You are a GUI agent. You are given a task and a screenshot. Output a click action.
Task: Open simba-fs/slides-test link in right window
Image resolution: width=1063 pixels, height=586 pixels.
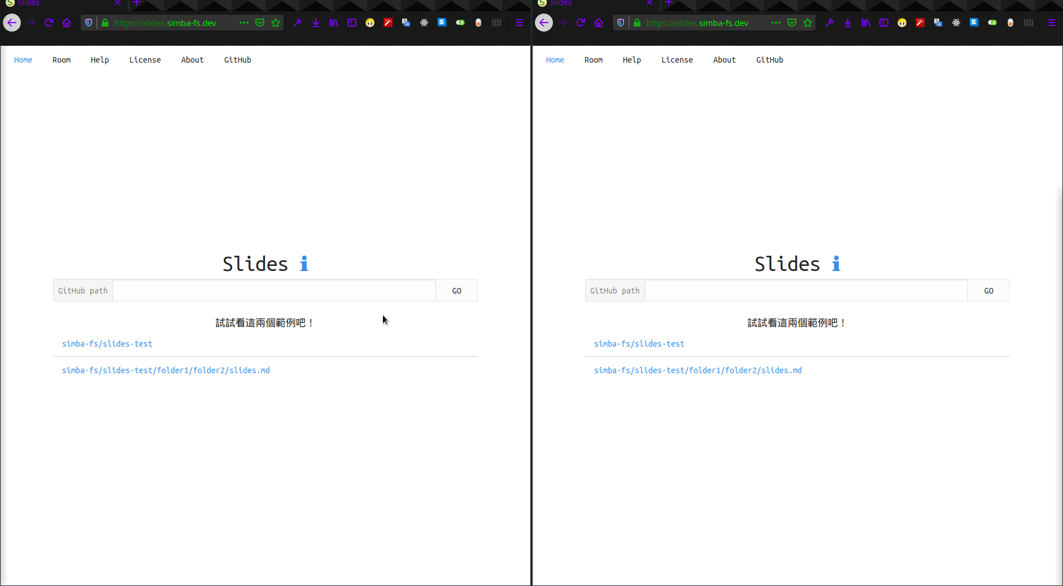tap(639, 344)
